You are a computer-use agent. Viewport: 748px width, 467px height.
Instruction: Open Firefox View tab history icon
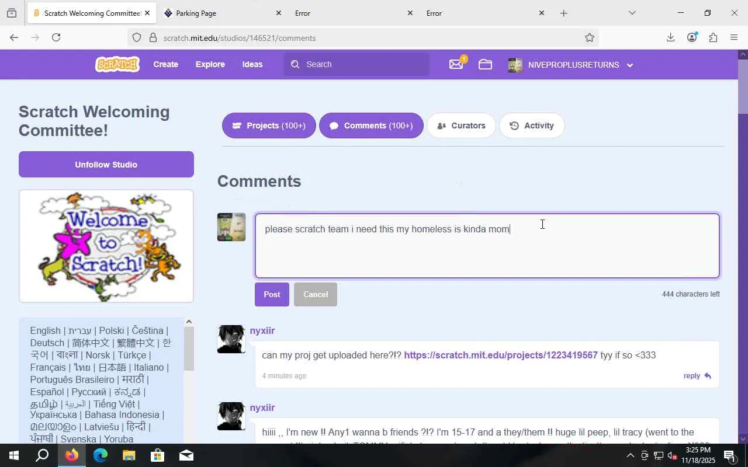[x=12, y=13]
